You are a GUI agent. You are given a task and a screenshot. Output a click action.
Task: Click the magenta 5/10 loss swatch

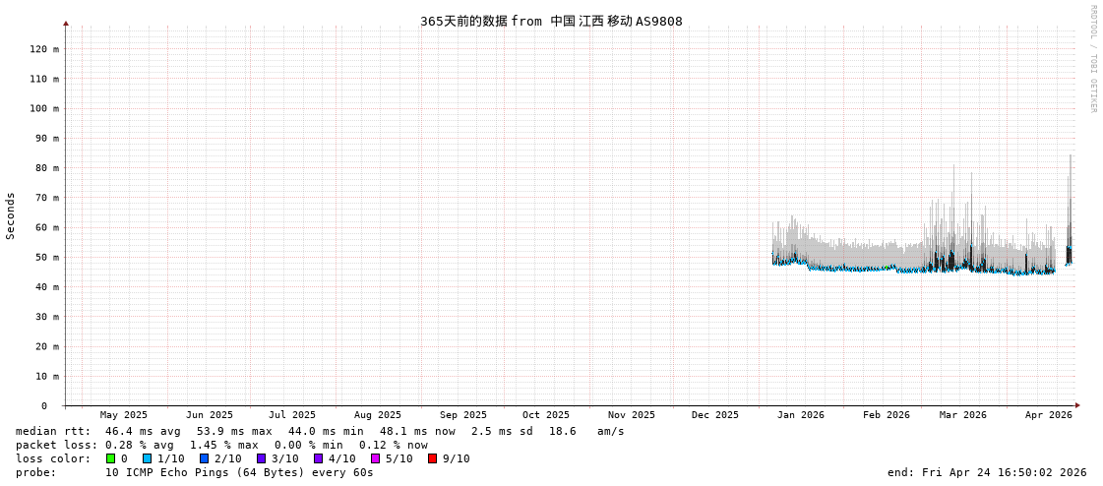tap(375, 458)
